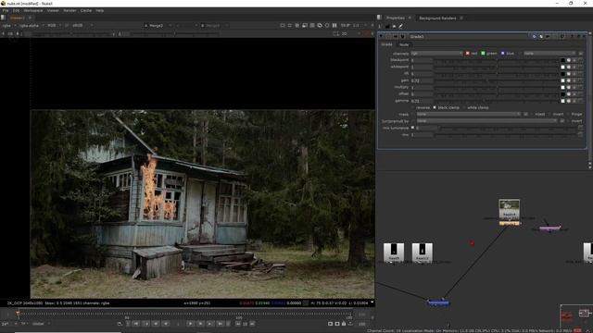Image resolution: width=593 pixels, height=333 pixels.
Task: Enable the reverse checkbox
Action: [413, 107]
